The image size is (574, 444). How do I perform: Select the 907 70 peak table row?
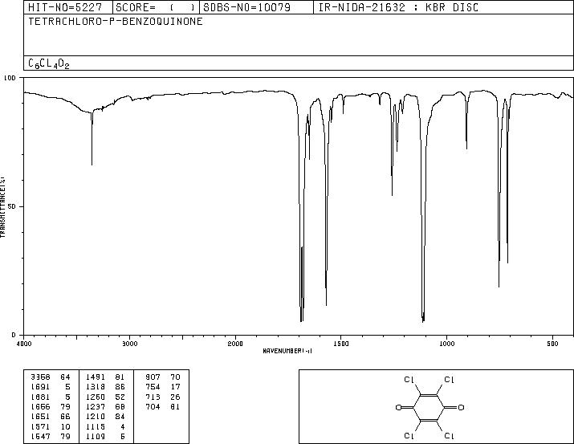(163, 377)
